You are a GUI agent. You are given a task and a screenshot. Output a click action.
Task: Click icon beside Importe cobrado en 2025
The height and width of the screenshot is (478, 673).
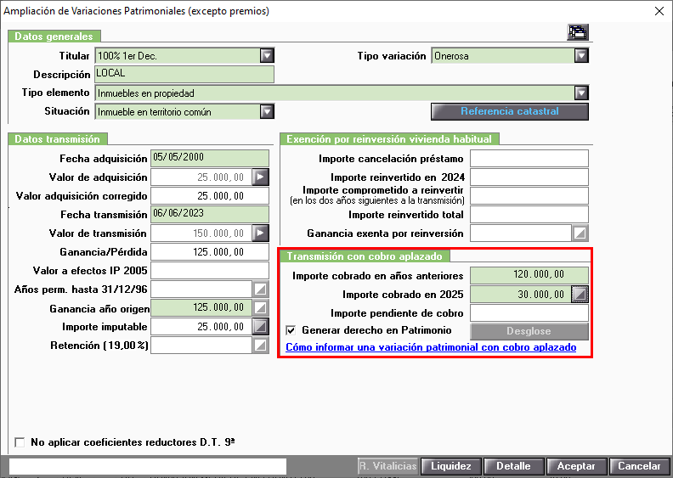point(580,295)
